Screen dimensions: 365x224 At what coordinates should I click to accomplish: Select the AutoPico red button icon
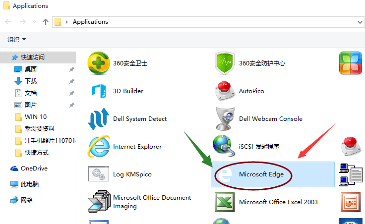point(224,91)
